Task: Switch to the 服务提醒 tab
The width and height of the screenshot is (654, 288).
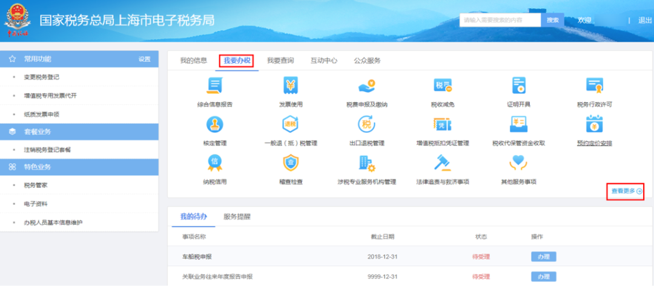Action: tap(237, 216)
